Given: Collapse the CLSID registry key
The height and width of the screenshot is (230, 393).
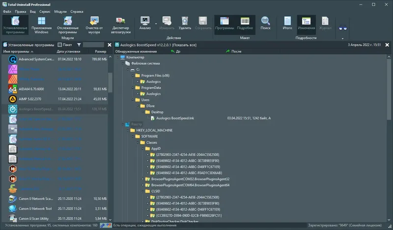Looking at the screenshot, I should (x=142, y=191).
